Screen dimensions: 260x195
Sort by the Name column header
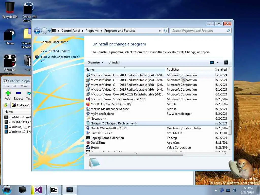(125, 70)
